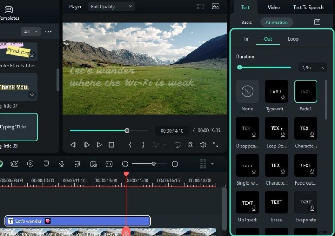Click the animation list scrollbar
335x236 pixels.
point(326,100)
